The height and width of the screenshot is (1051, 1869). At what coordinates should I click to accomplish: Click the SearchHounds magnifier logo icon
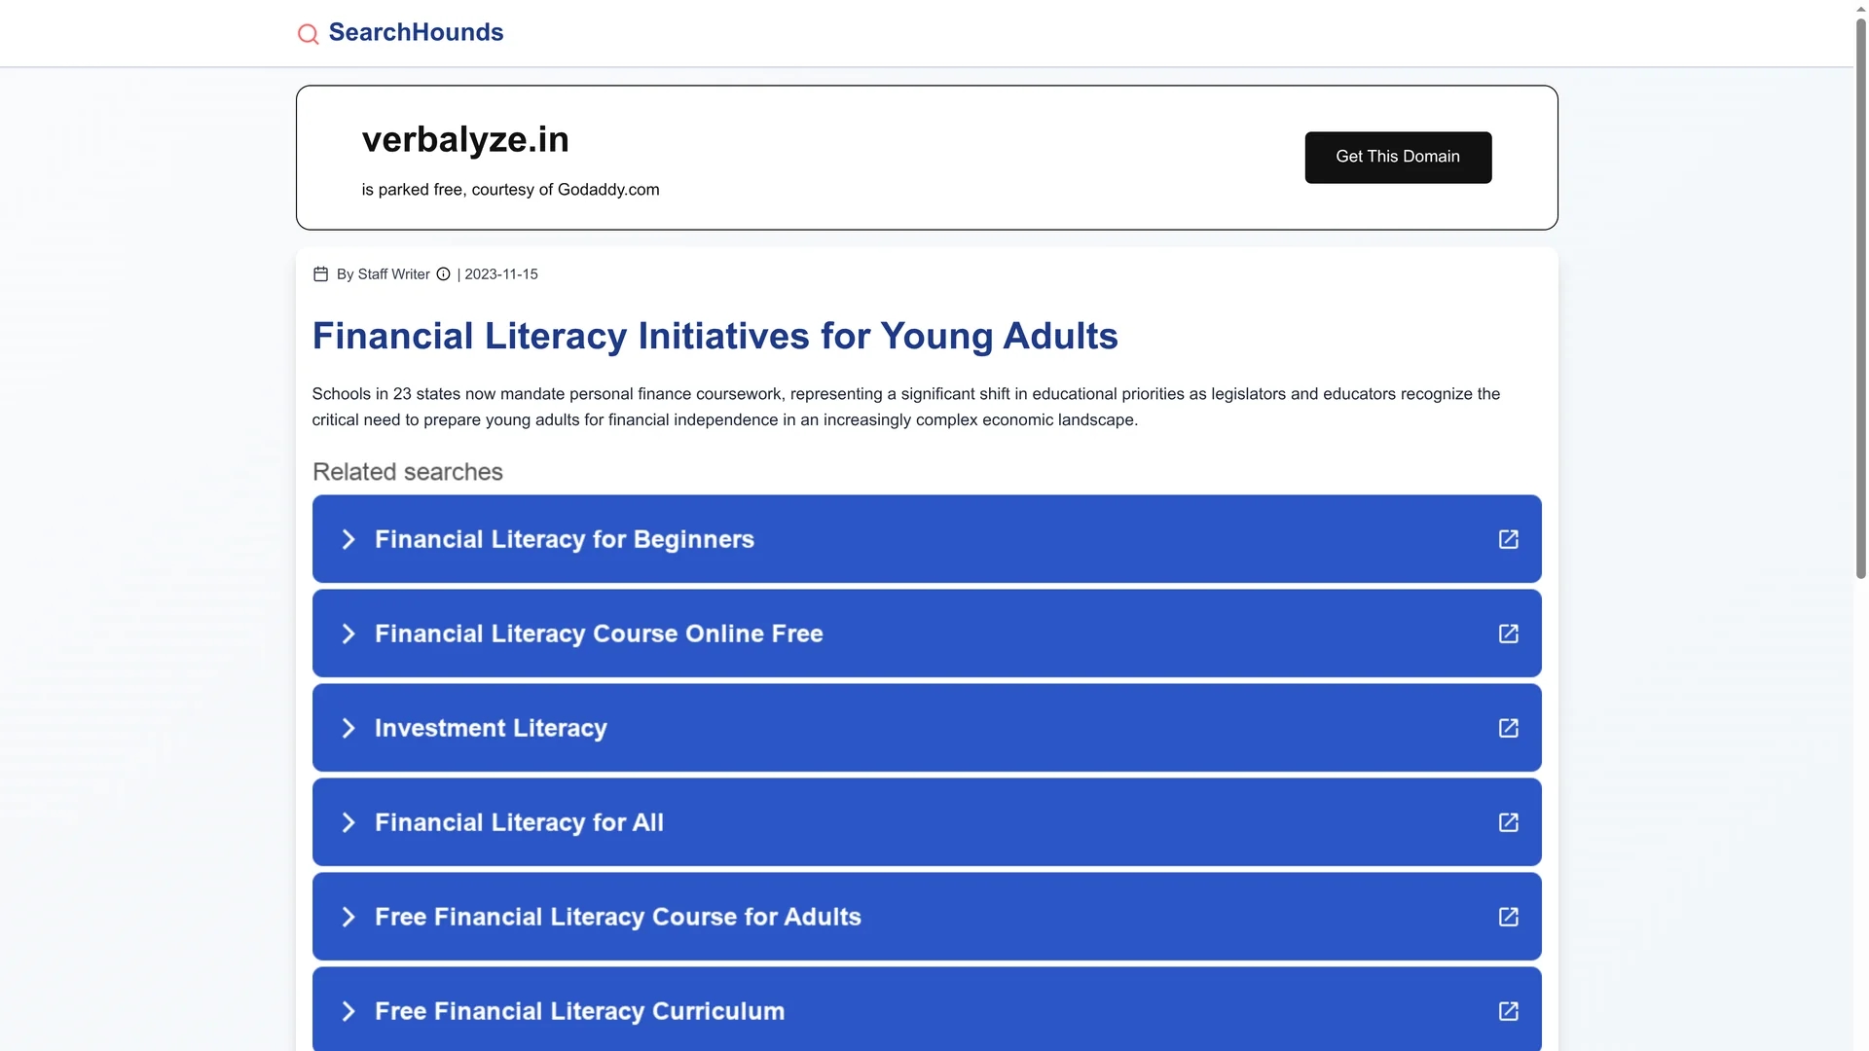308,34
